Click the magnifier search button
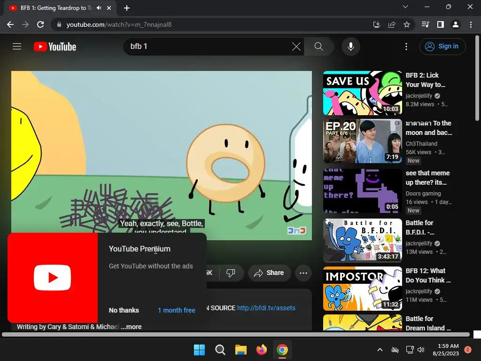The height and width of the screenshot is (361, 481). pos(319,47)
